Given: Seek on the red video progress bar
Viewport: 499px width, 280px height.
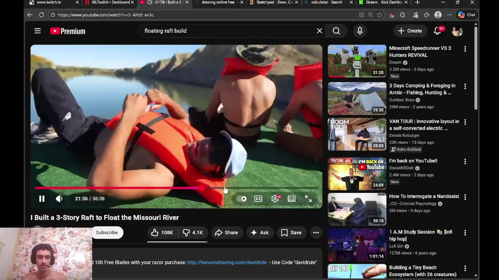Looking at the screenshot, I should click(x=176, y=188).
